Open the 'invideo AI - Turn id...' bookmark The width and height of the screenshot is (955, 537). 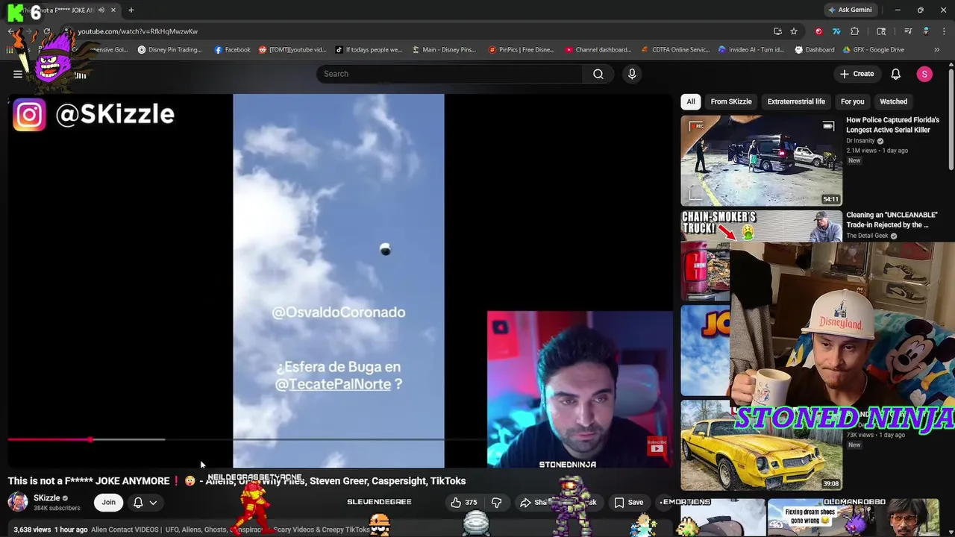(x=751, y=50)
